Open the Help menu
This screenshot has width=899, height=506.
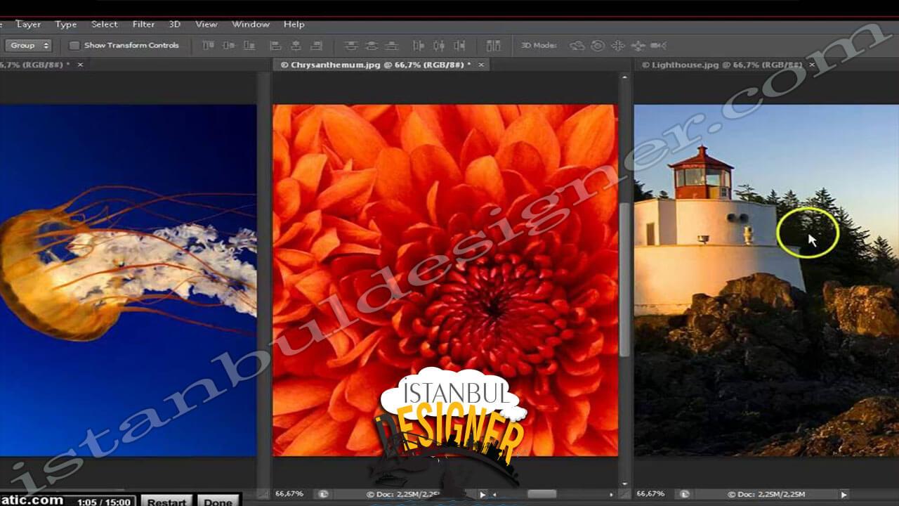(x=294, y=24)
